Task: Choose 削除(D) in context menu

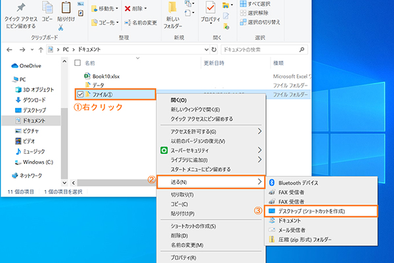Action: point(179,236)
